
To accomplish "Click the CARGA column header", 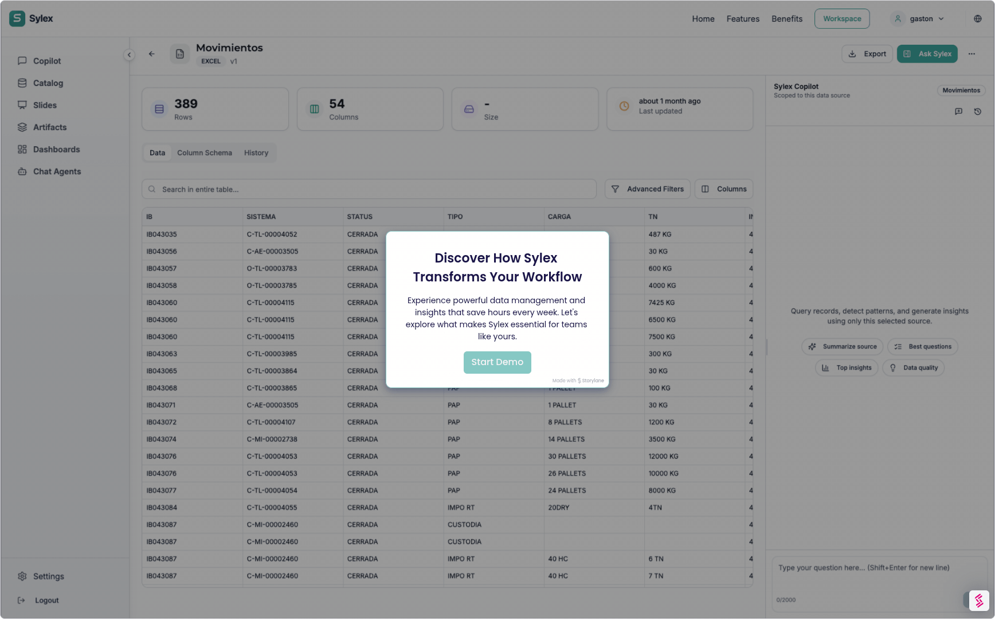I will (x=594, y=217).
